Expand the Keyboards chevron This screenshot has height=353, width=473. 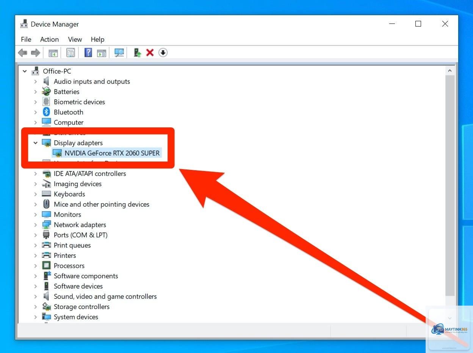click(x=35, y=194)
